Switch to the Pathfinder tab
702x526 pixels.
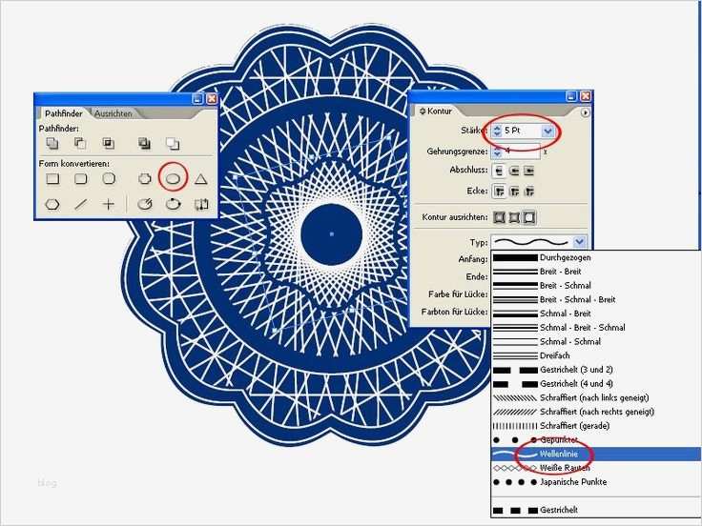click(64, 113)
